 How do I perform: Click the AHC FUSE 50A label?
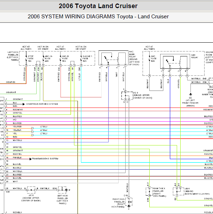(154, 59)
